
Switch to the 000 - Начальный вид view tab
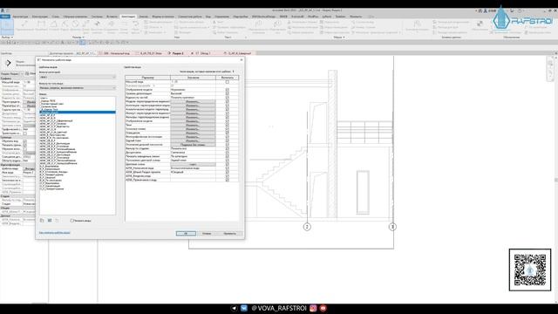(116, 53)
